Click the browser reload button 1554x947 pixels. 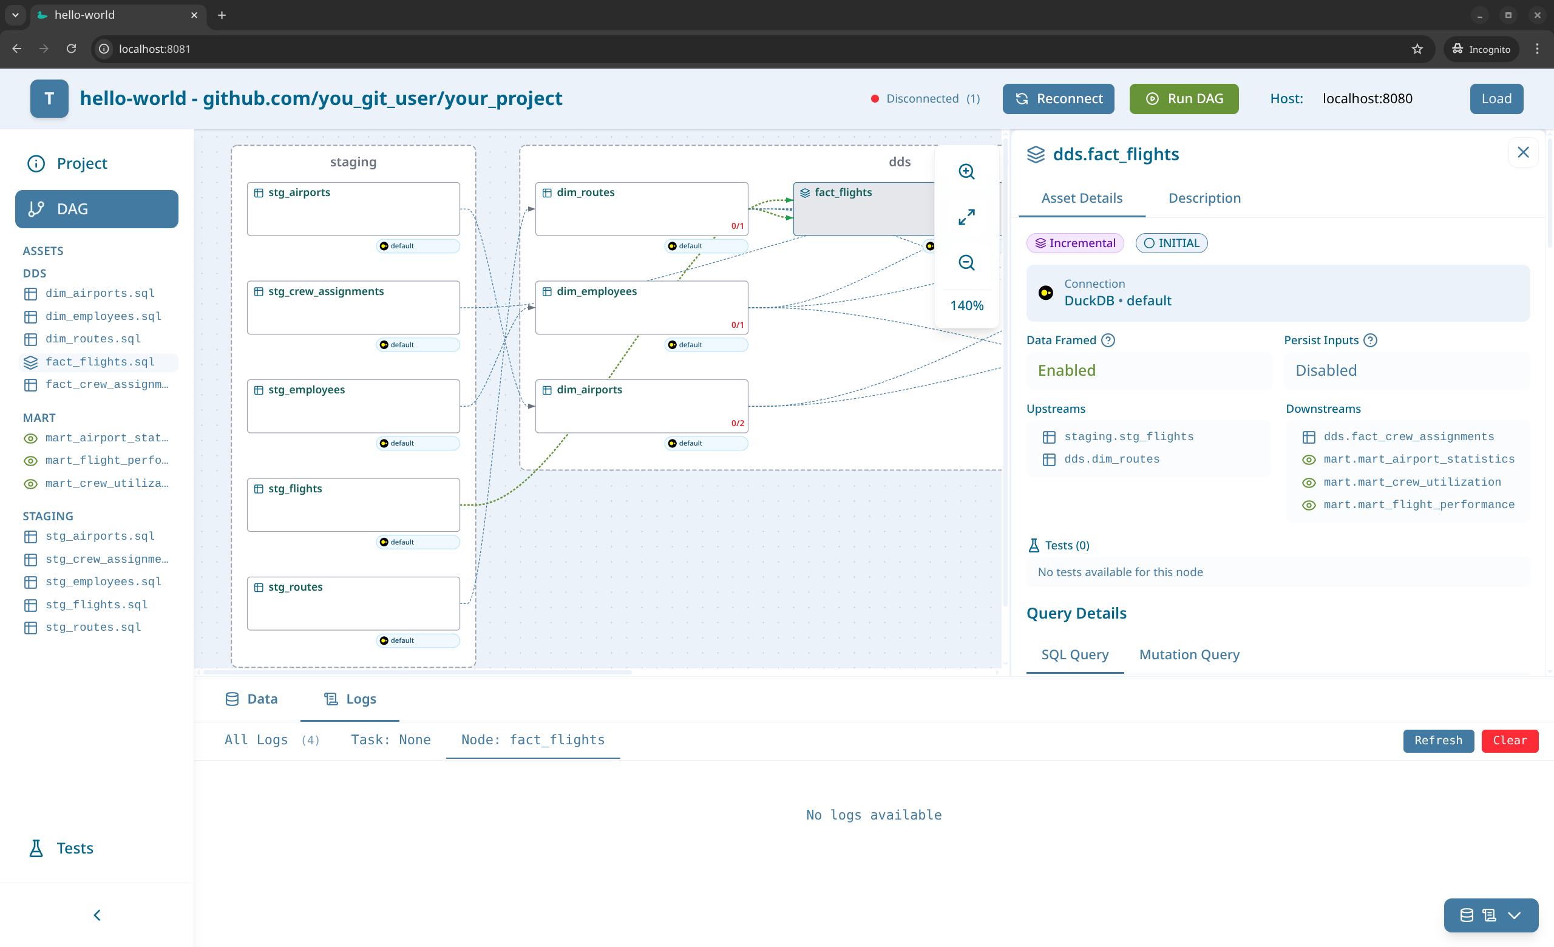coord(71,49)
